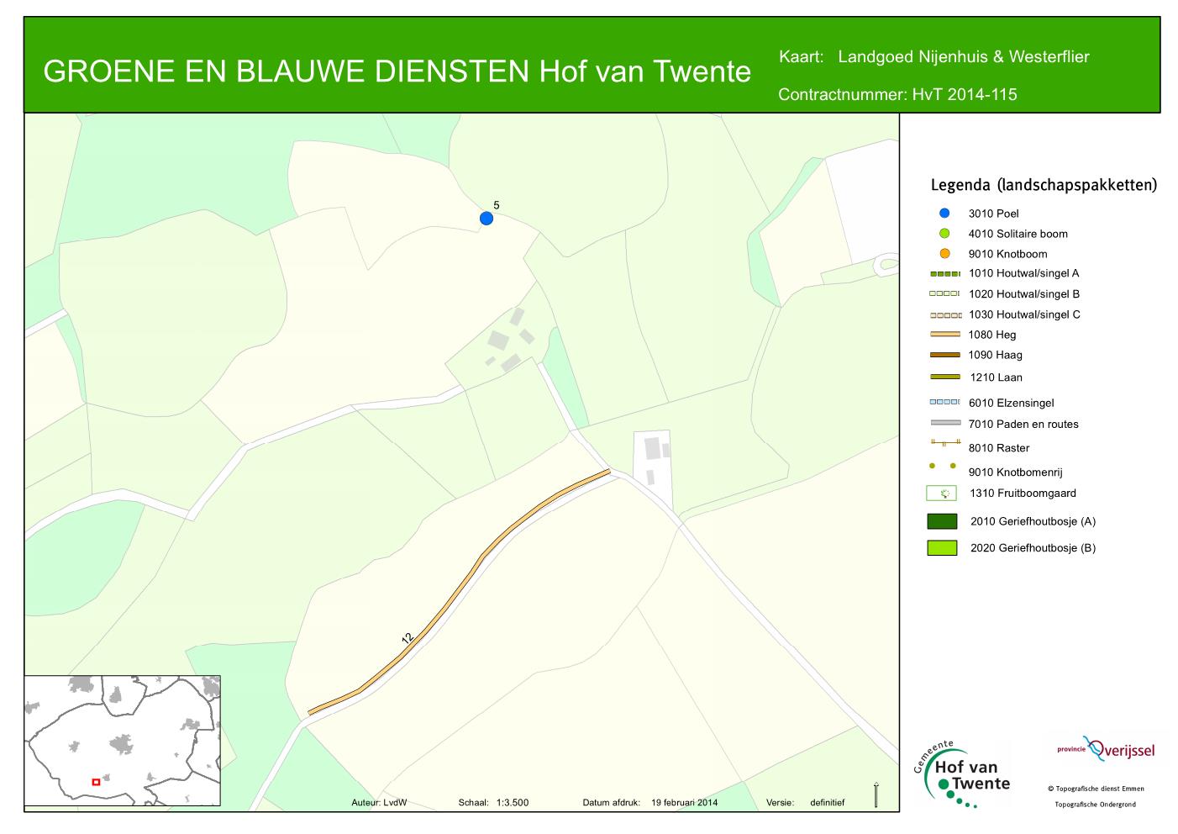Click the title GROENE EN BLAUWE DIENSTEN Hof van Twente
1178x834 pixels.
point(397,72)
